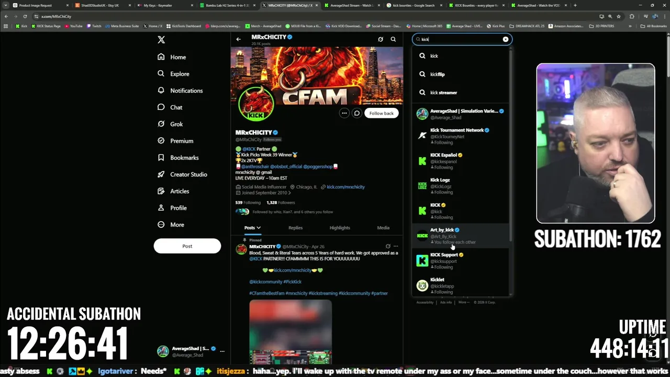This screenshot has height=377, width=670.
Task: Switch to the Highlights tab
Action: [x=340, y=228]
